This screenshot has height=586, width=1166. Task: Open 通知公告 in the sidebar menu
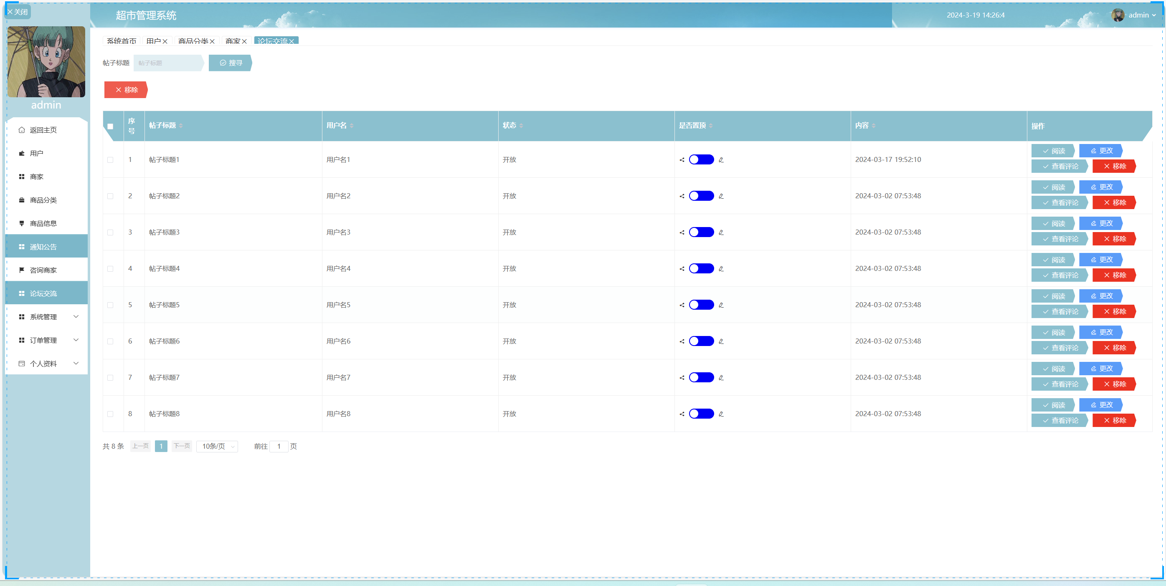click(x=43, y=247)
